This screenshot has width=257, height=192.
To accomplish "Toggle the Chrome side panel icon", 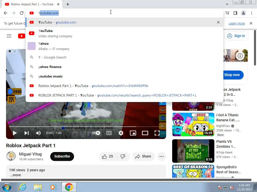I will 235,13.
